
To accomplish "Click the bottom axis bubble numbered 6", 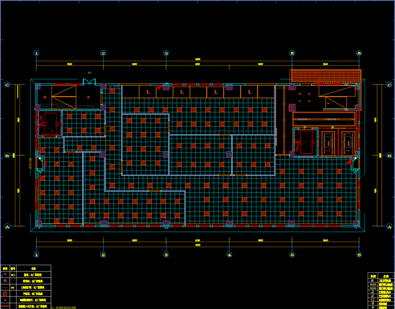I will (359, 254).
